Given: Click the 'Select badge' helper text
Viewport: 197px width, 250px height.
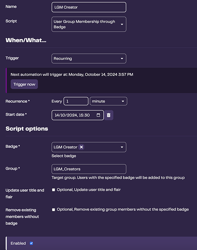Looking at the screenshot, I should (64, 156).
